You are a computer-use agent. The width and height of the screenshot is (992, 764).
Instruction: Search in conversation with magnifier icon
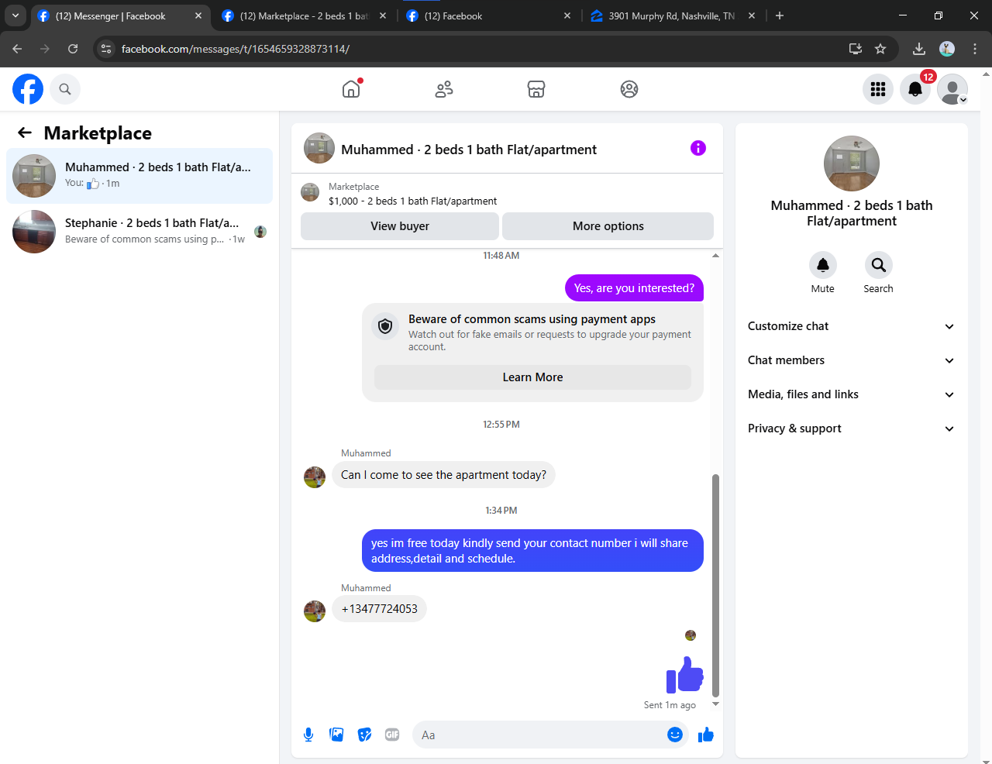click(878, 265)
